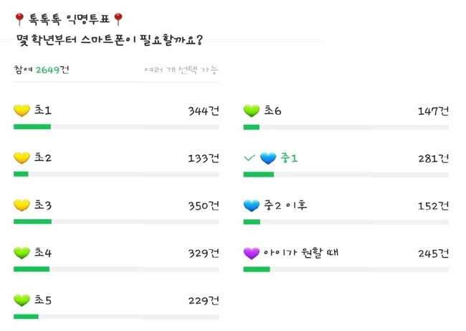Click the 281건 count for 중1

pos(433,158)
